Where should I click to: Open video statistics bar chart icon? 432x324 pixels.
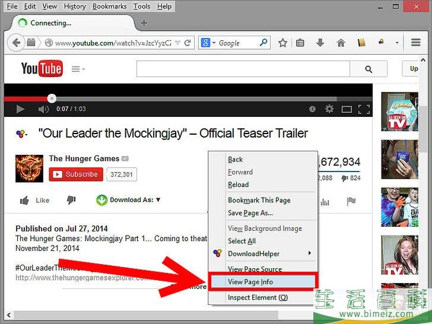pyautogui.click(x=325, y=202)
